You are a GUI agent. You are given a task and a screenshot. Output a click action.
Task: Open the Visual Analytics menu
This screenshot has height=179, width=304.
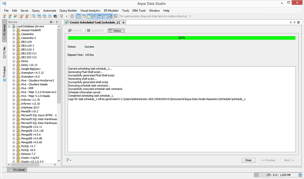pyautogui.click(x=90, y=11)
